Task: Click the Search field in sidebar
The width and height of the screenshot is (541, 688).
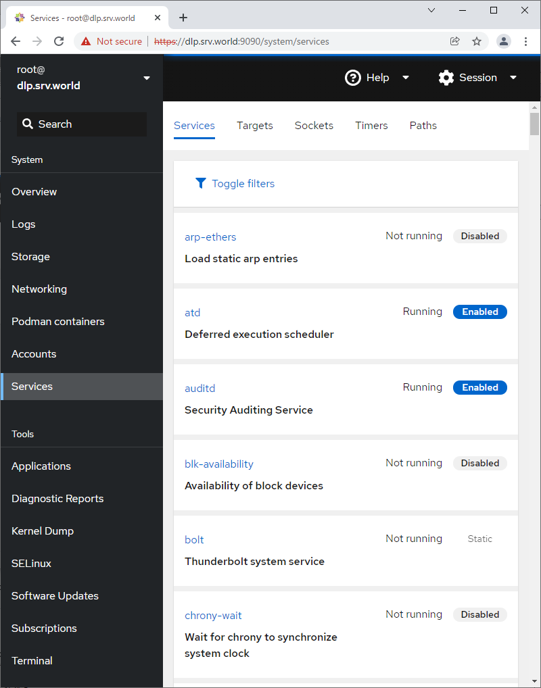Action: click(82, 124)
